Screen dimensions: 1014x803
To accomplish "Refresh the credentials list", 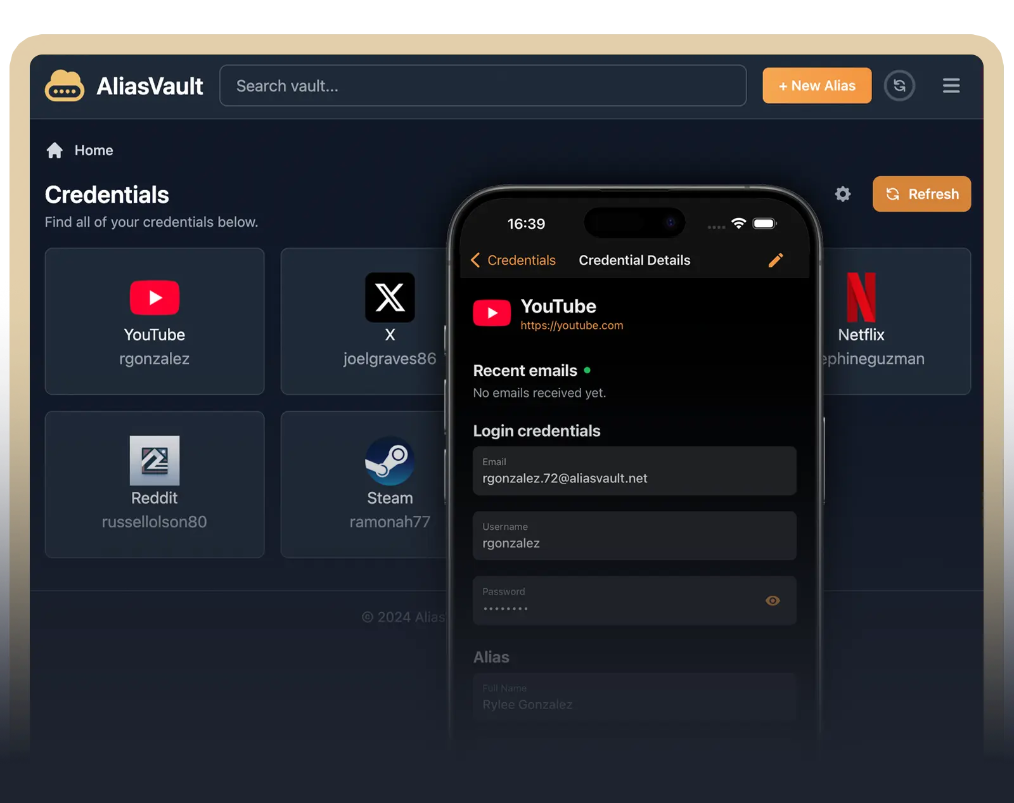I will [921, 194].
